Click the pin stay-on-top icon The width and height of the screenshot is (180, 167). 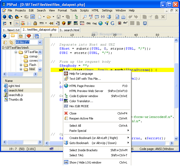pos(51,23)
